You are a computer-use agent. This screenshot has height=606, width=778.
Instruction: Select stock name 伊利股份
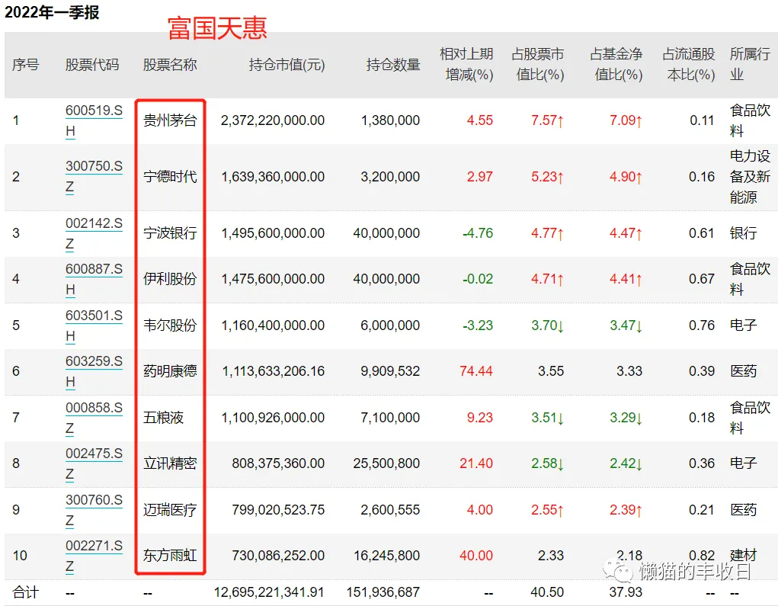170,279
